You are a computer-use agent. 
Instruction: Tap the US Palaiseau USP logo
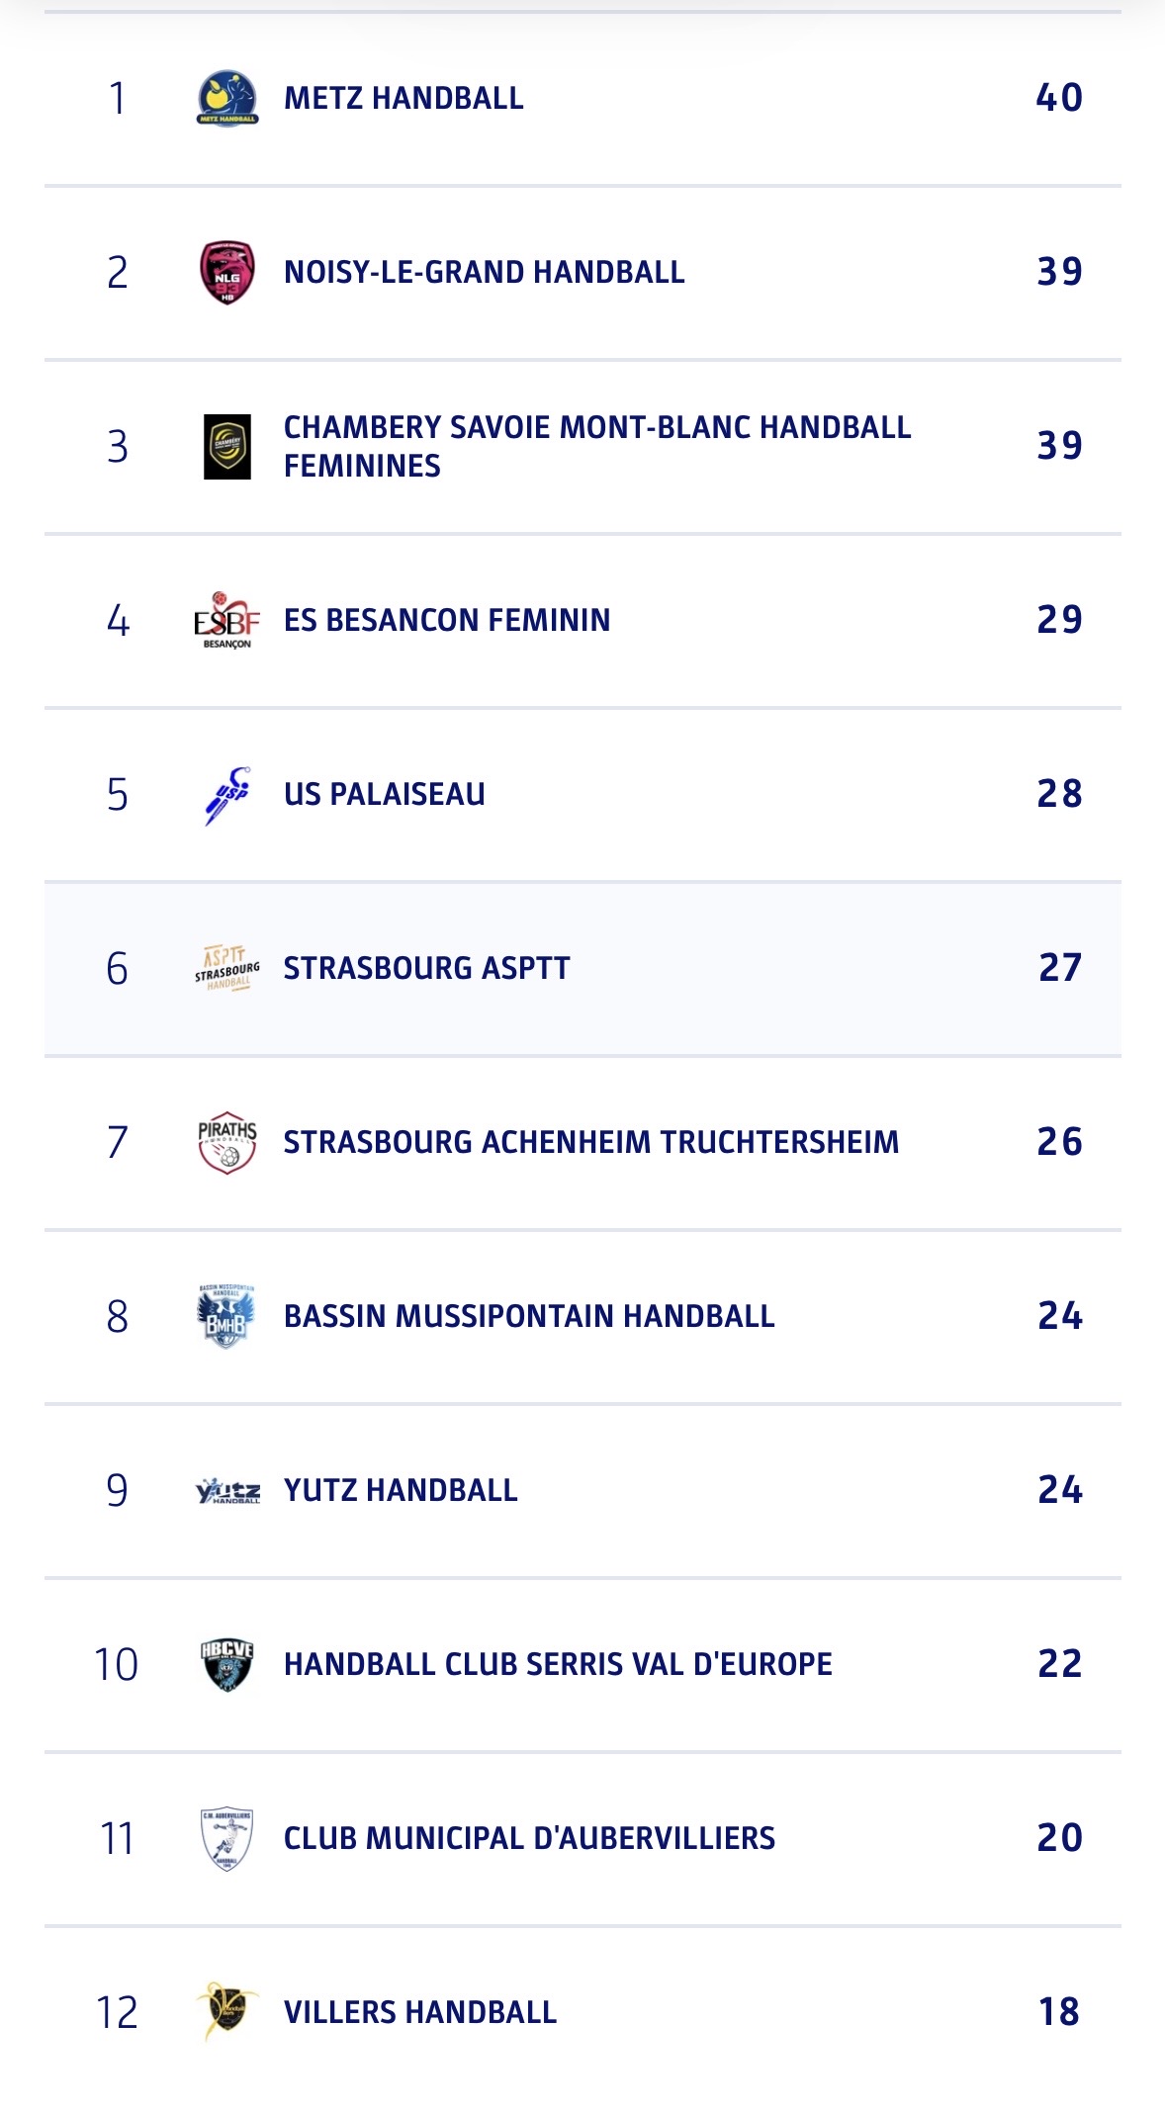click(227, 794)
